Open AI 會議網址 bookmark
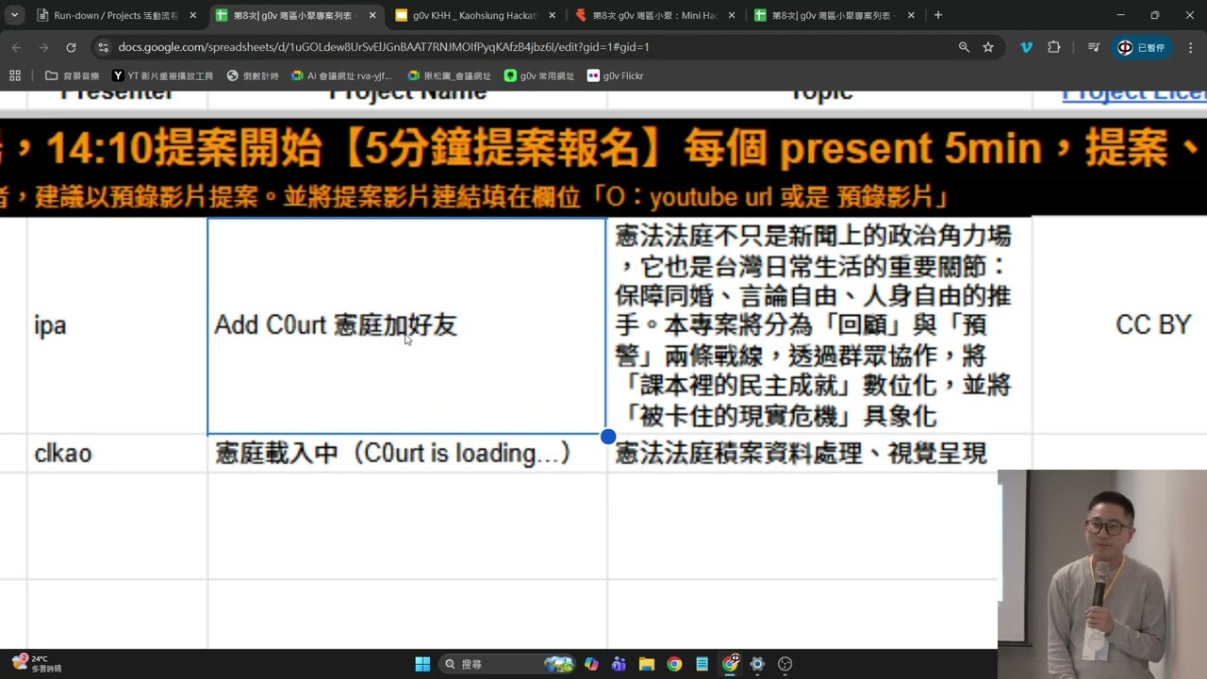The width and height of the screenshot is (1207, 679). pos(341,75)
